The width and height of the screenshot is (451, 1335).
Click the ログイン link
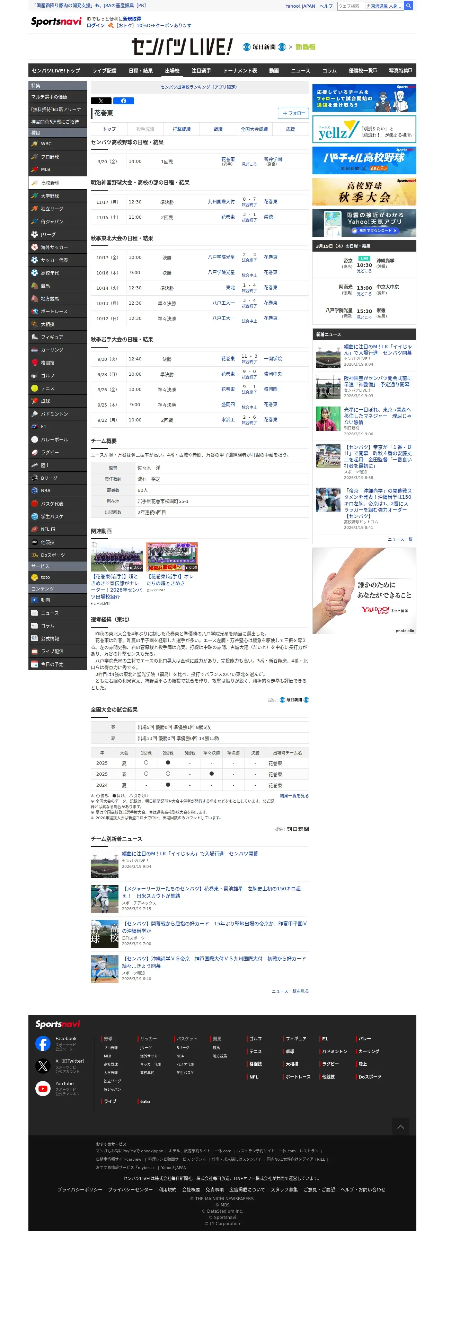pyautogui.click(x=95, y=25)
